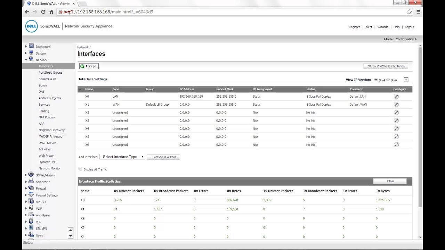This screenshot has height=250, width=445.
Task: Reload the current page
Action: tap(43, 12)
